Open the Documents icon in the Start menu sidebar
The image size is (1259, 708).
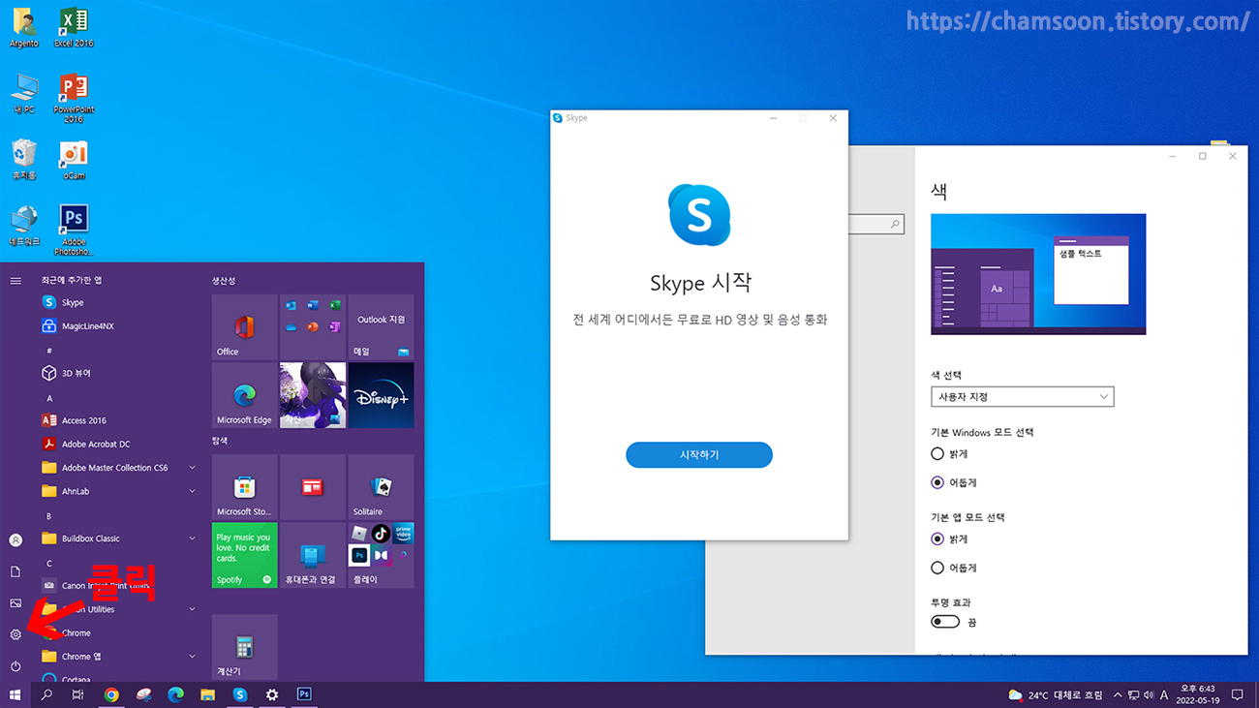pos(15,571)
